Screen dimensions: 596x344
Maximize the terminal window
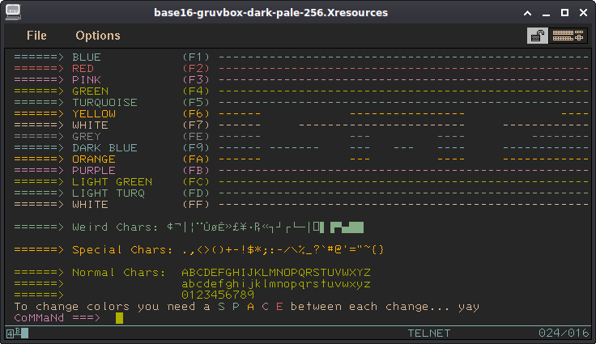click(565, 13)
